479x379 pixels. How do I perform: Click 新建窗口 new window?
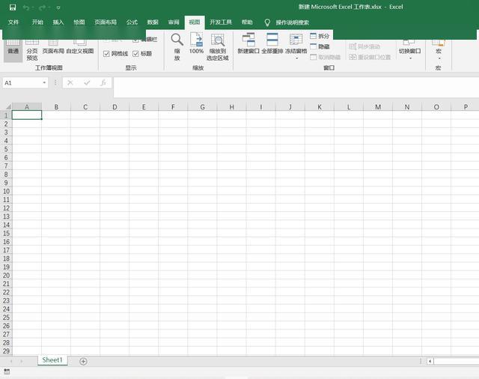coord(248,43)
